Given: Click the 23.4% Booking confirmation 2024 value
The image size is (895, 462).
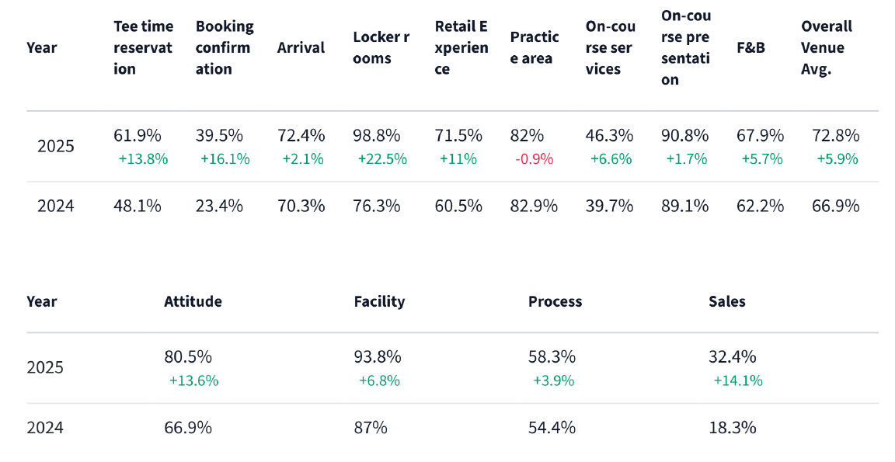Looking at the screenshot, I should 219,206.
